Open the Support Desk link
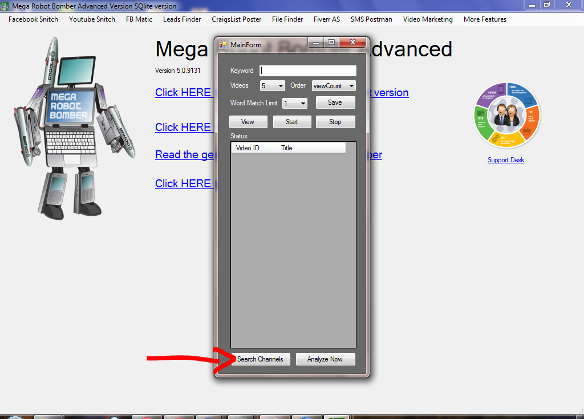Image resolution: width=584 pixels, height=419 pixels. click(506, 160)
